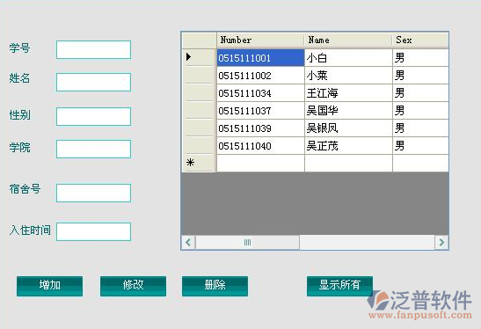Select the 性别 input field
This screenshot has height=329, width=481.
pos(93,117)
